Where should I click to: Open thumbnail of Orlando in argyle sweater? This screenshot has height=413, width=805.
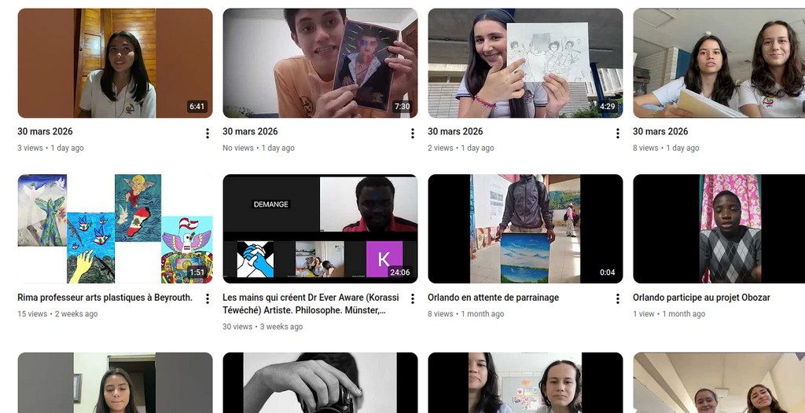(719, 228)
